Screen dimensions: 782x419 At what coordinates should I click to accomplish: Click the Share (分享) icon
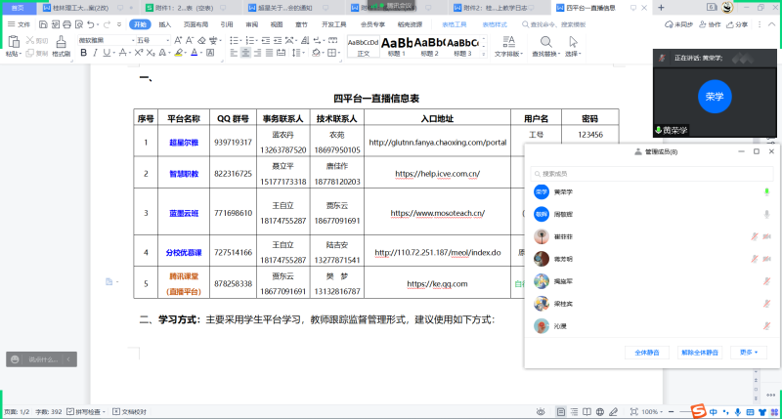click(x=734, y=23)
